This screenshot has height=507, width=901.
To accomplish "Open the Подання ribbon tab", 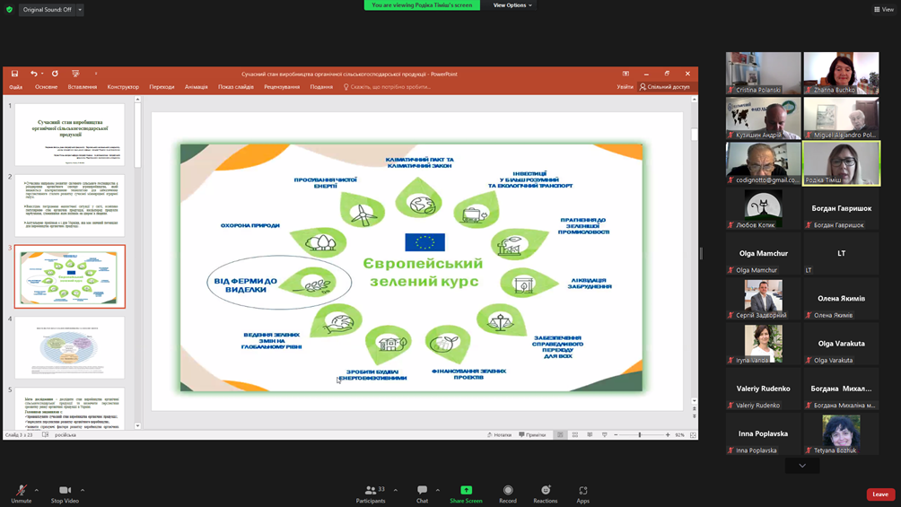I will tap(321, 87).
